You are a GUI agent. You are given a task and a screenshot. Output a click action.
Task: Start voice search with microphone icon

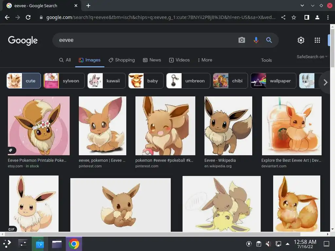pos(256,40)
